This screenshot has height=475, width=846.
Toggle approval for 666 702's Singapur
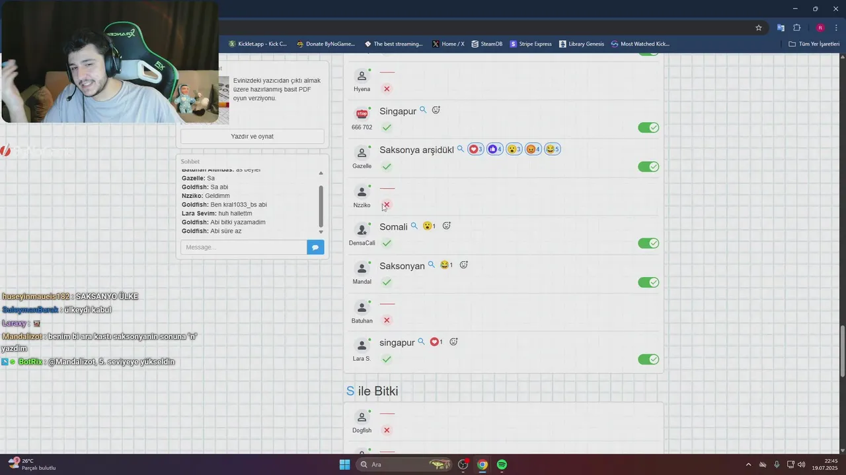tap(648, 127)
